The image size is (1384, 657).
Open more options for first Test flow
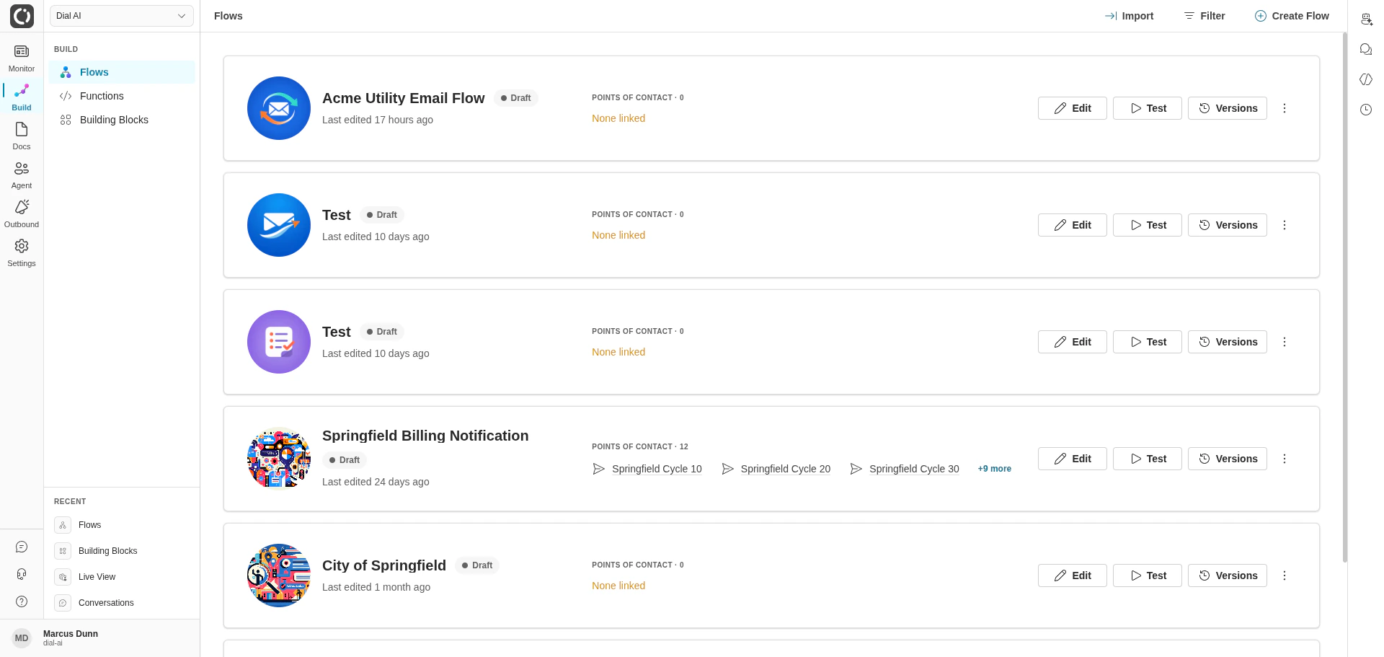(1285, 225)
